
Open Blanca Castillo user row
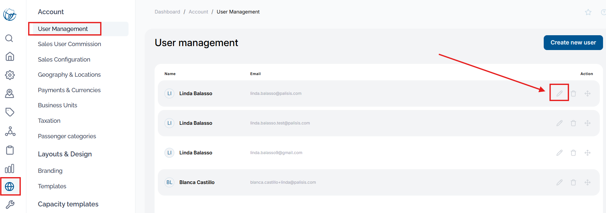tap(379, 182)
